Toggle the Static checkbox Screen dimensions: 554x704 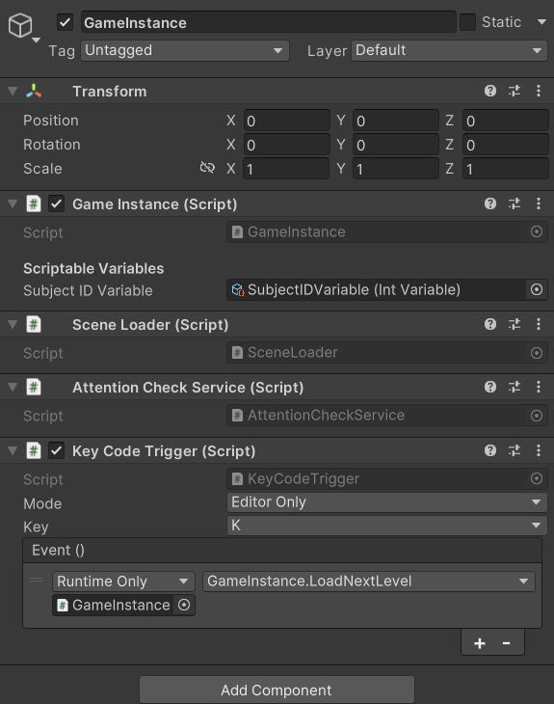pyautogui.click(x=467, y=22)
